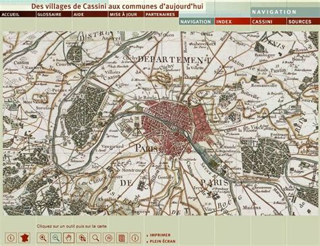
Task: Select the zoom out magnifier tool
Action: point(56,238)
